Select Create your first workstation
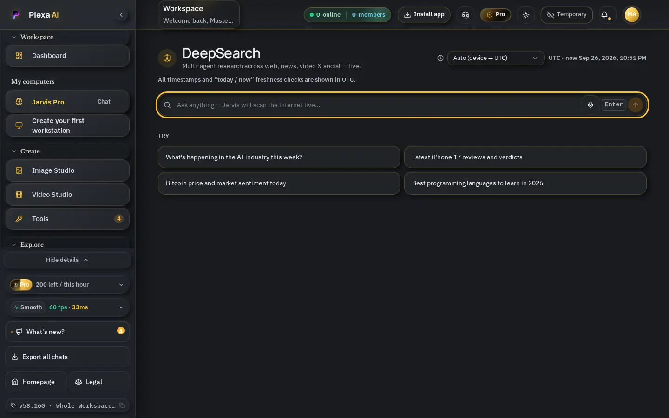Image resolution: width=669 pixels, height=418 pixels. click(67, 125)
